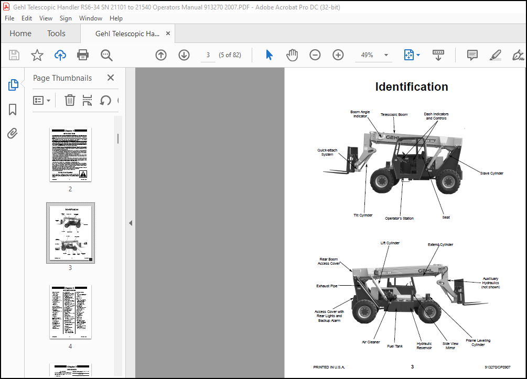Open scrolling mode reading tool

pos(438,55)
